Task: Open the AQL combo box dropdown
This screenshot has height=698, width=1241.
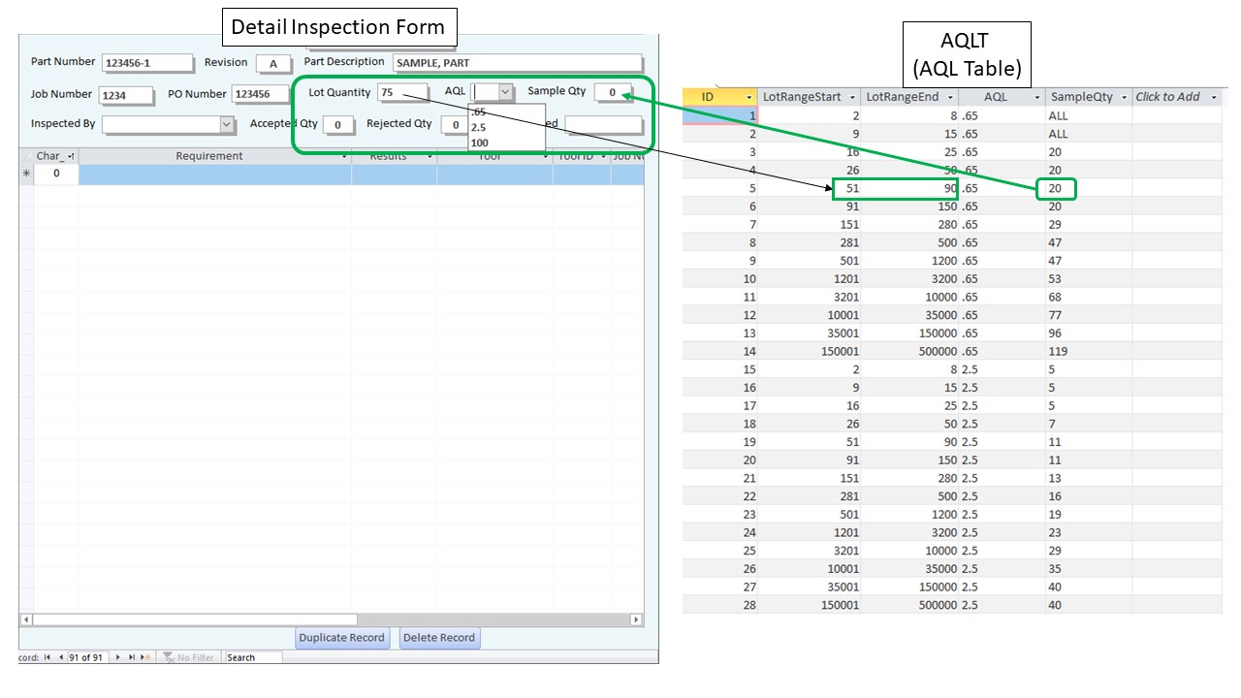Action: (x=505, y=91)
